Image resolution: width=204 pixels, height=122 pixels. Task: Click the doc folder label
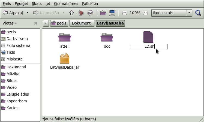point(107,46)
